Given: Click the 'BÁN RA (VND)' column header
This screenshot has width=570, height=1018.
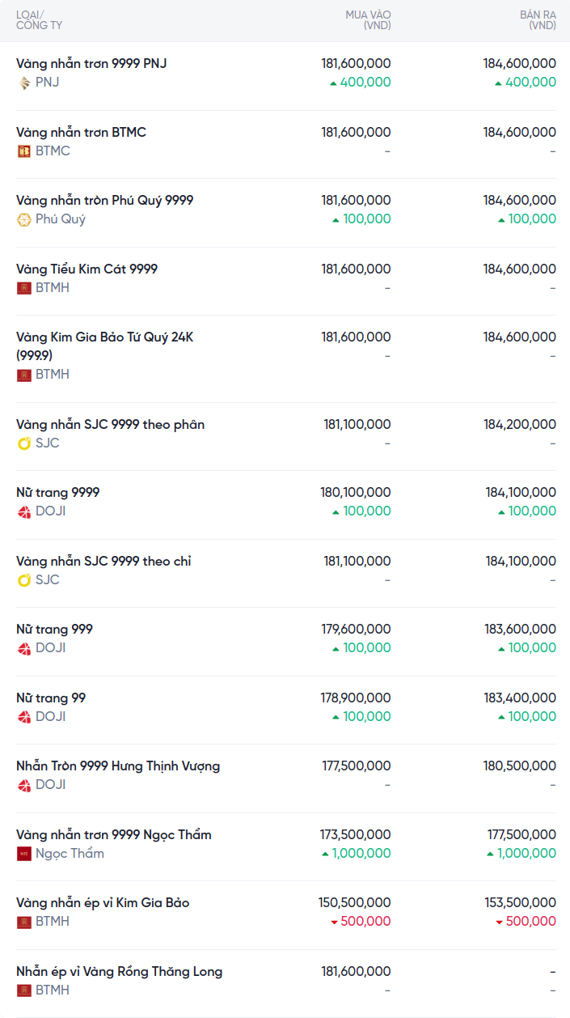Looking at the screenshot, I should coord(538,20).
